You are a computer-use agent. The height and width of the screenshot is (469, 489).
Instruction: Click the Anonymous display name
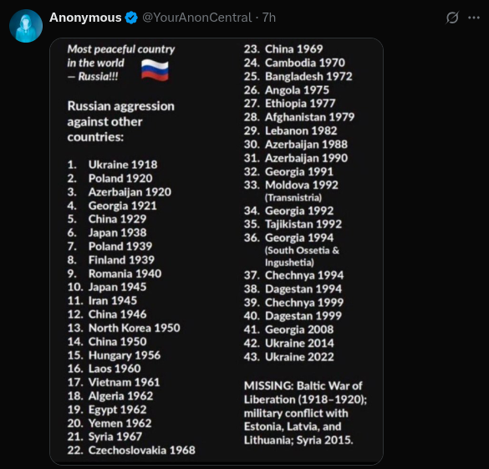(85, 18)
